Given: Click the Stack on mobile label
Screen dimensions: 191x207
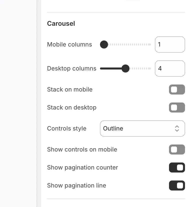Looking at the screenshot, I should pyautogui.click(x=70, y=89).
